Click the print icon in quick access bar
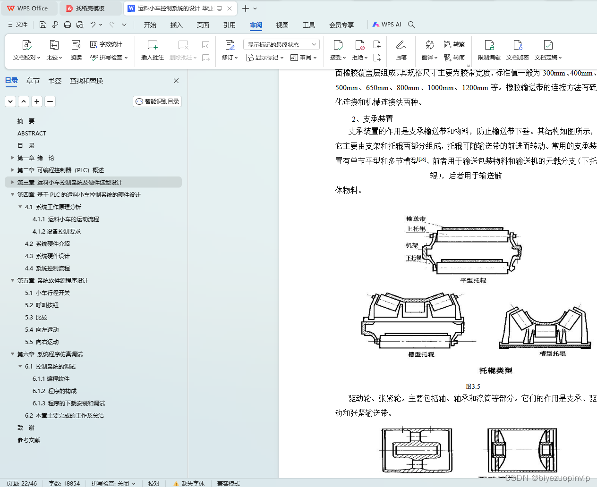The image size is (597, 487). 68,25
